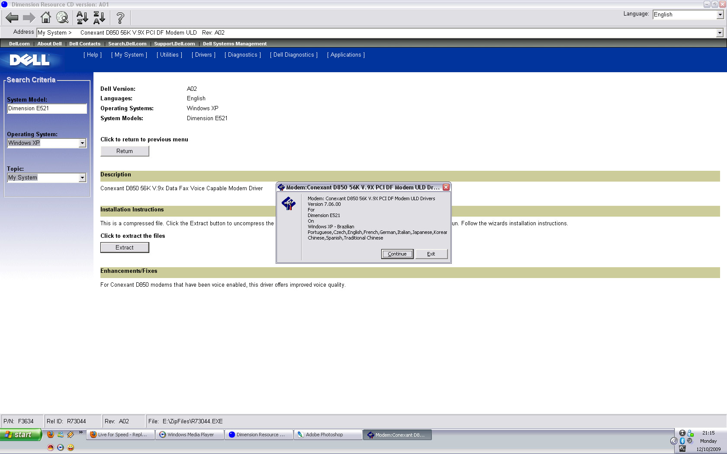Click the taskbar clock showing 21:15

pos(708,433)
